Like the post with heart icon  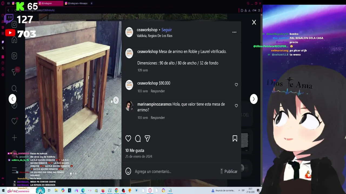128,138
